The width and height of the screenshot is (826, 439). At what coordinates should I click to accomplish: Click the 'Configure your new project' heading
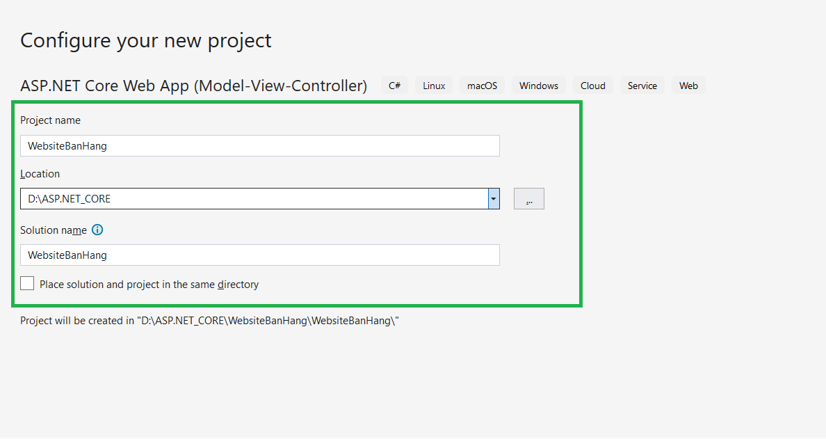[146, 40]
